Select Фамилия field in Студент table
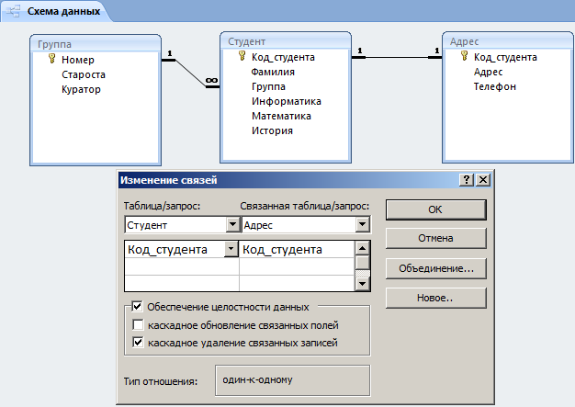This screenshot has height=407, width=575. 273,72
